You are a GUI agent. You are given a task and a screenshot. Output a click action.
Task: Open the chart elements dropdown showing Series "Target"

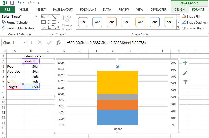click(19, 17)
